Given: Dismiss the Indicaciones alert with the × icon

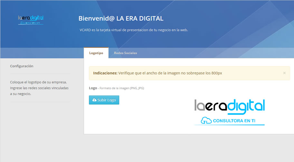Looking at the screenshot, I should pyautogui.click(x=284, y=73).
